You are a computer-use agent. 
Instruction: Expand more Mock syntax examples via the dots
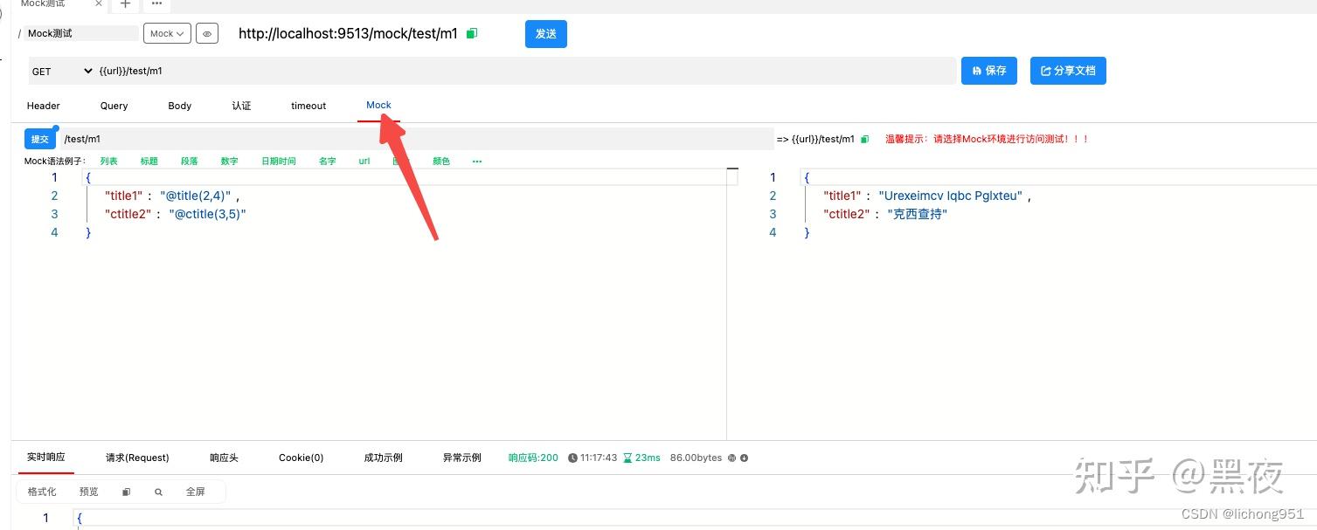[x=477, y=161]
